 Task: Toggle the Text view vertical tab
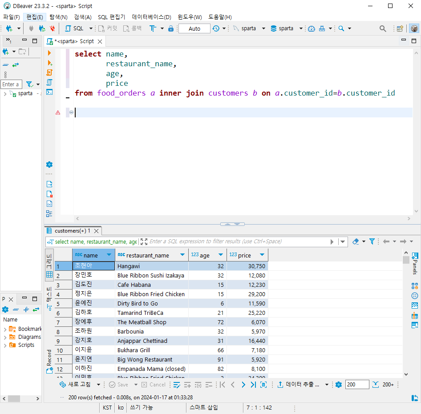(49, 298)
